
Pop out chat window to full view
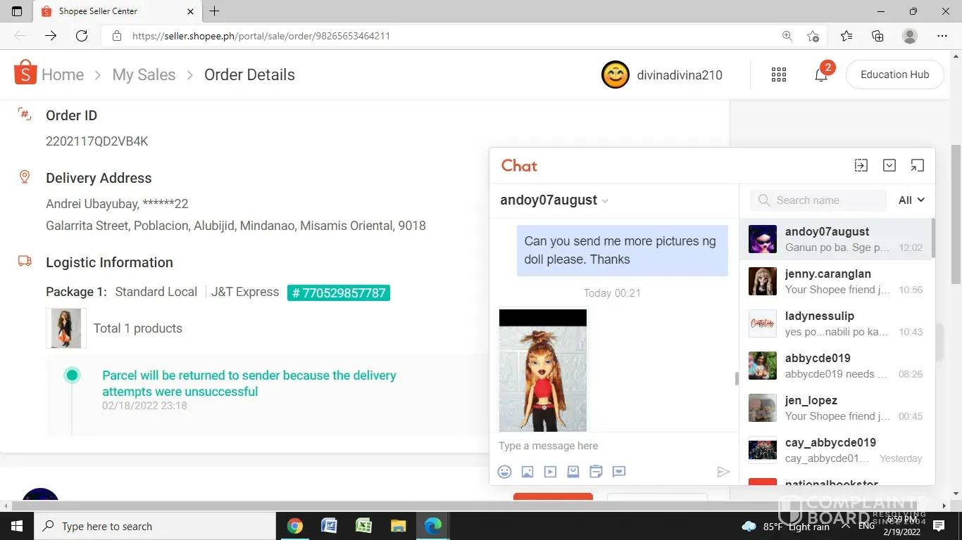[917, 165]
